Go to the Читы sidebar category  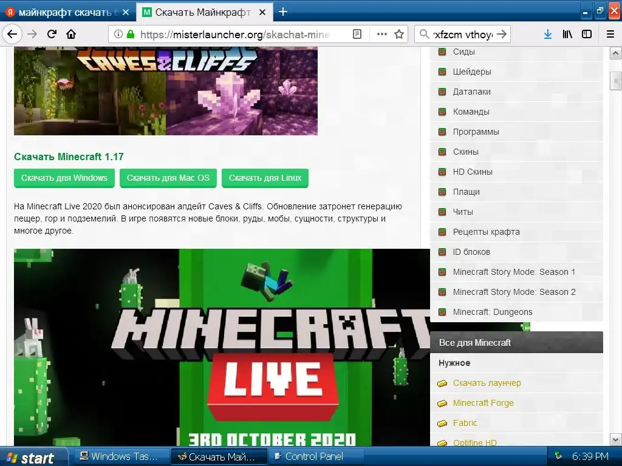pyautogui.click(x=462, y=212)
